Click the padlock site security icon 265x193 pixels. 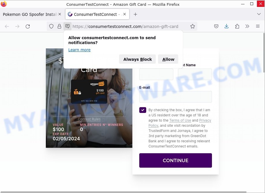59,26
